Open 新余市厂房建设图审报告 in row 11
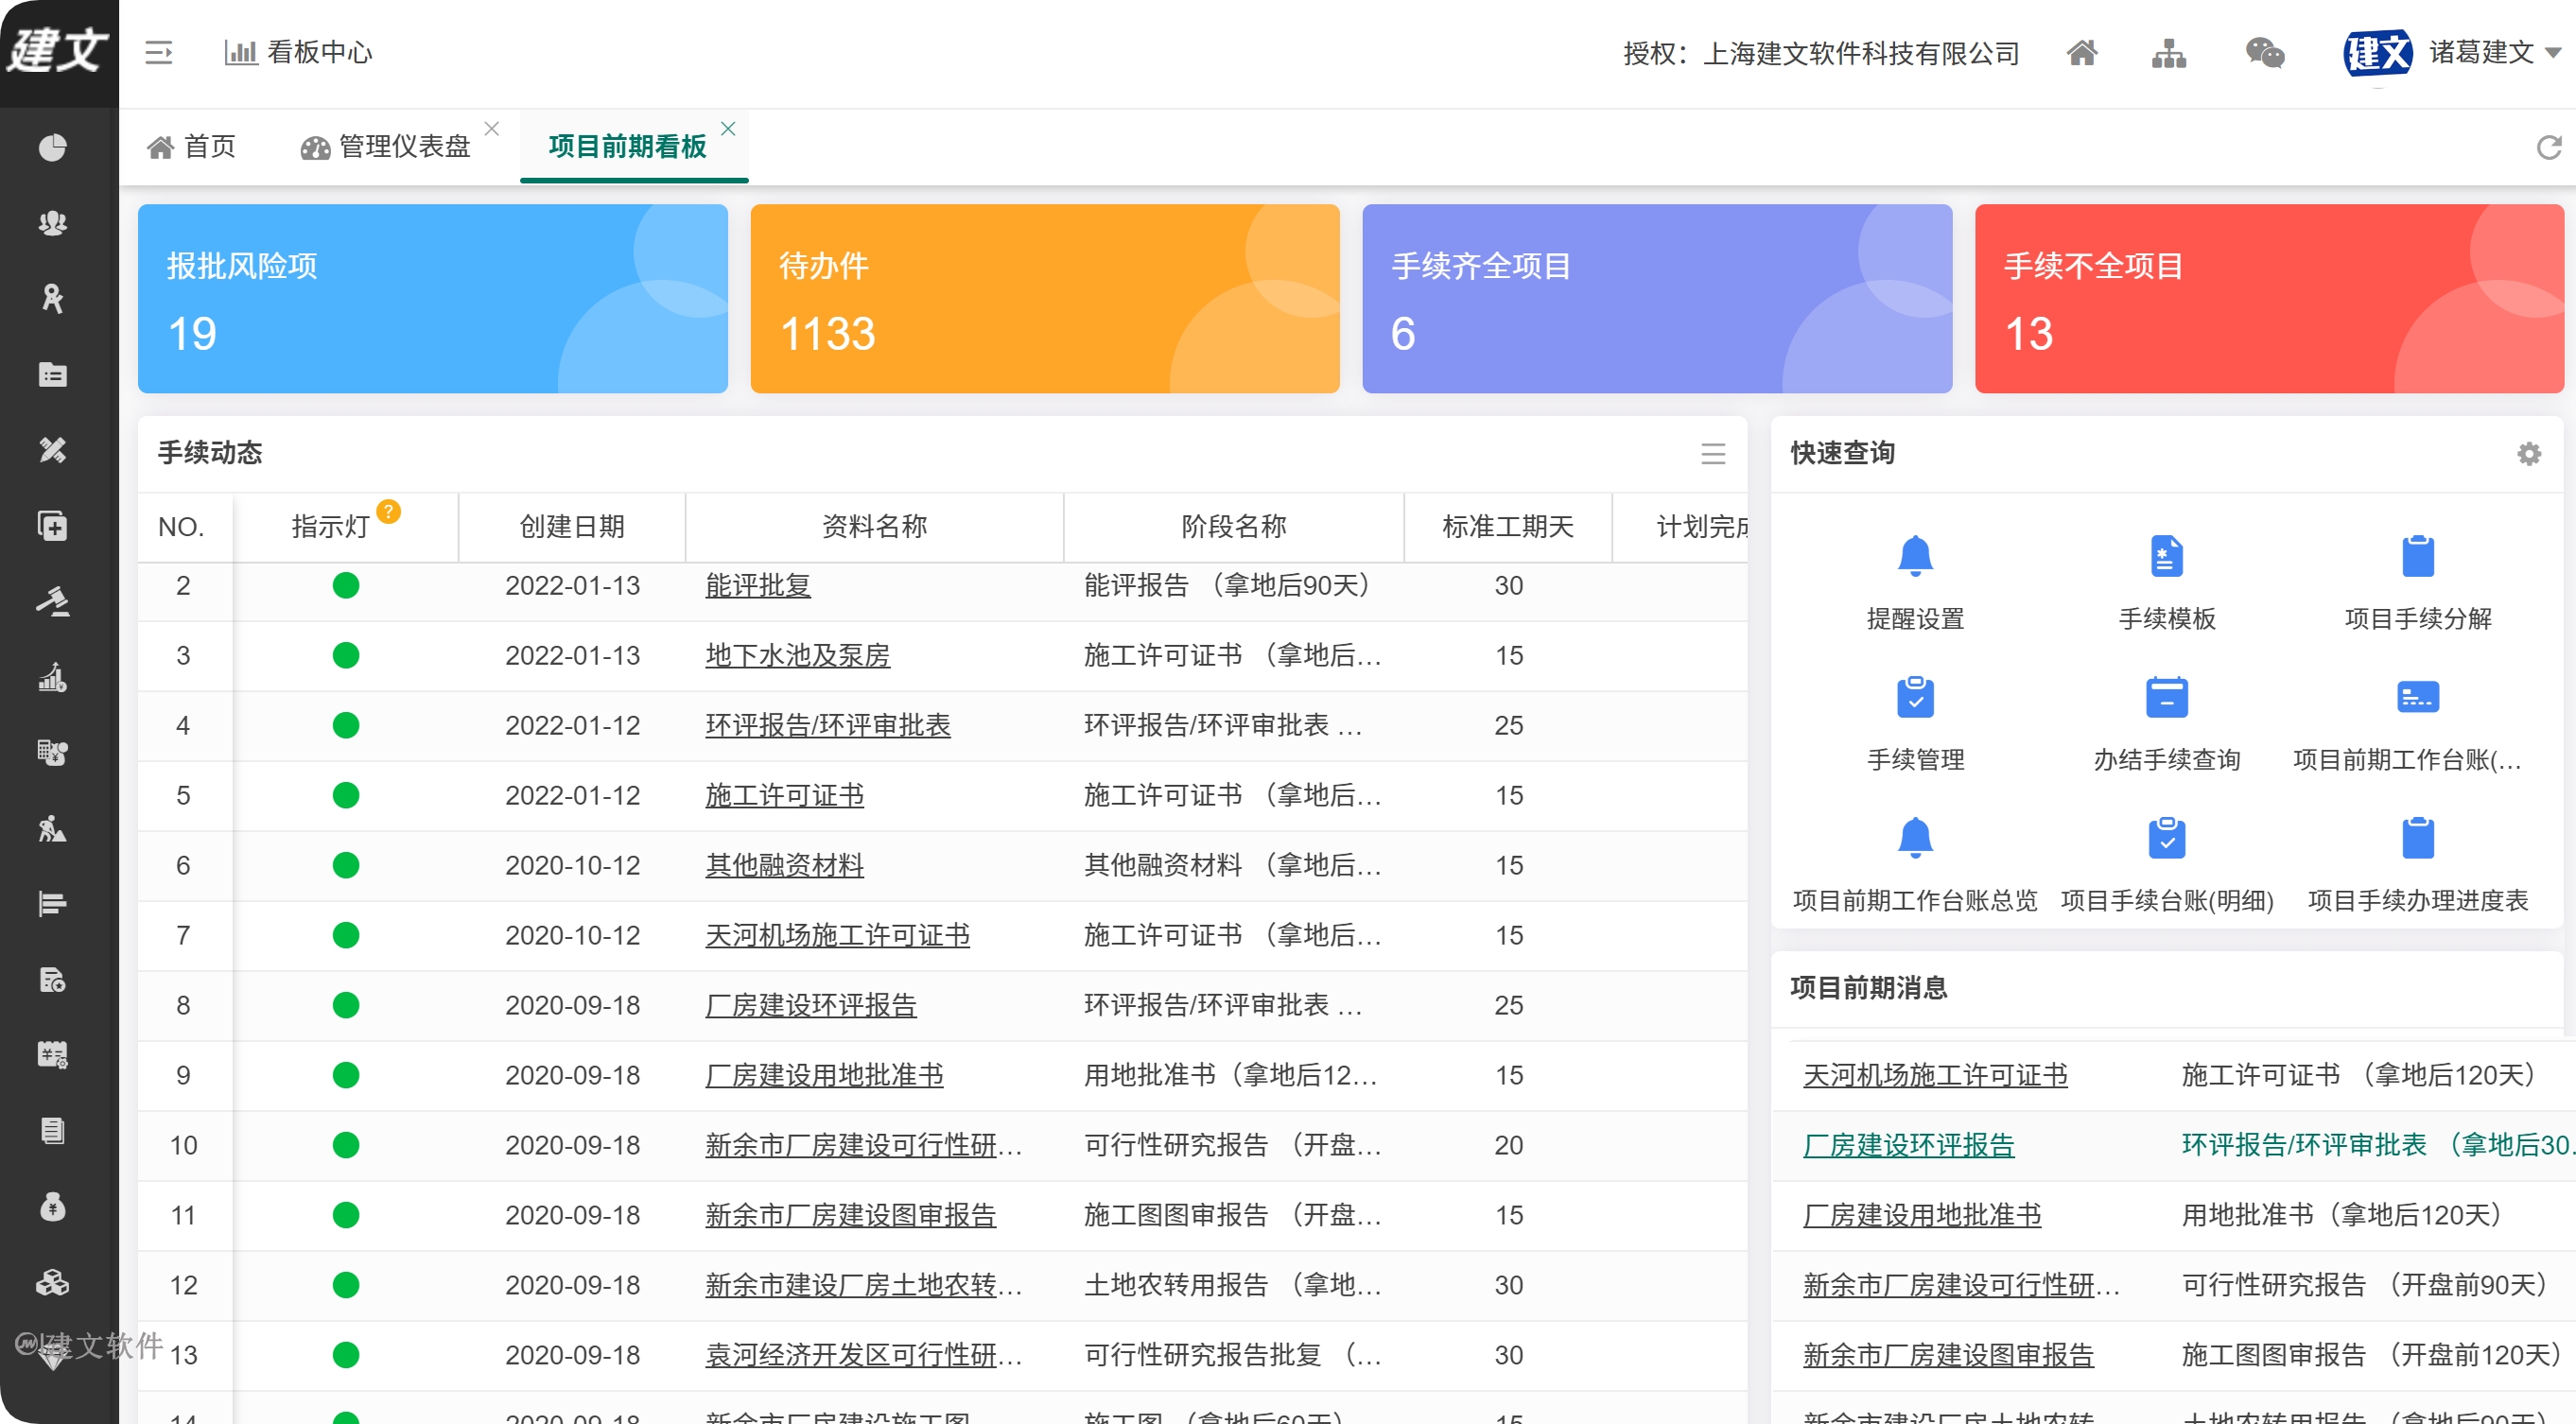The image size is (2576, 1424). (x=850, y=1216)
